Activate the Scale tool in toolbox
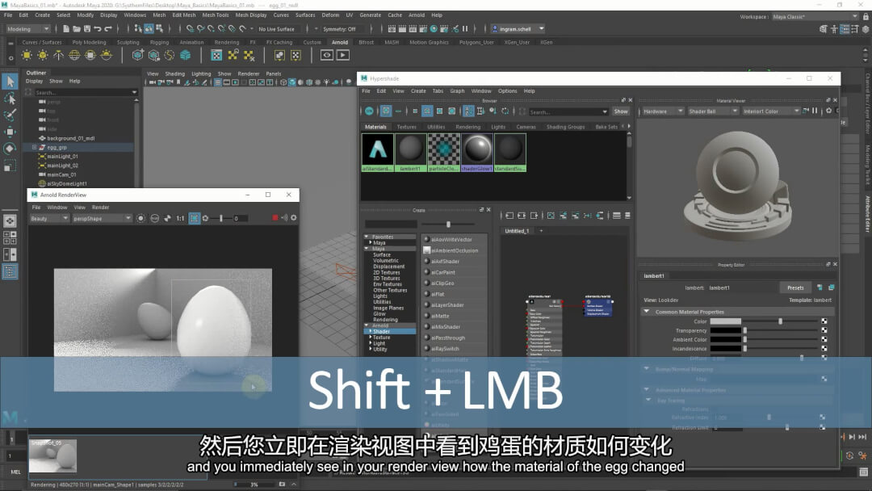 10,166
